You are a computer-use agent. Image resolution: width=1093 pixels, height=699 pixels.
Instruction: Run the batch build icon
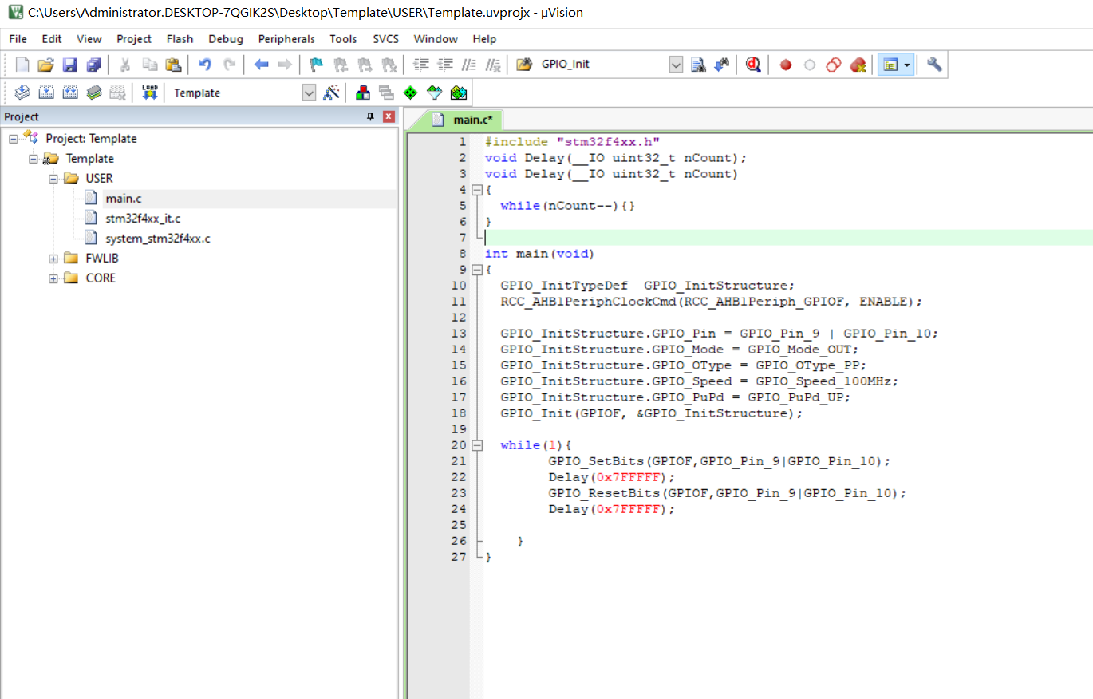click(x=94, y=93)
